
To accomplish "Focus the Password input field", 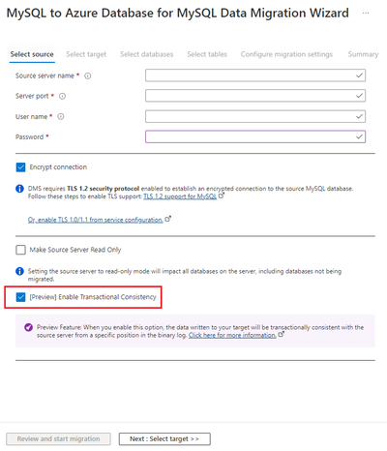I will [255, 136].
